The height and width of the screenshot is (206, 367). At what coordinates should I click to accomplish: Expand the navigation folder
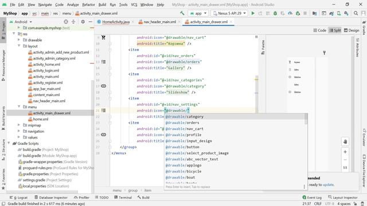coord(19,131)
